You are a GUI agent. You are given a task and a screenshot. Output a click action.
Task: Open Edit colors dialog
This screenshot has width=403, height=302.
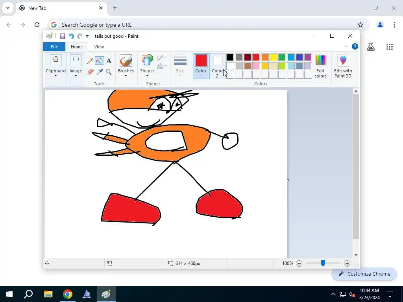(320, 66)
